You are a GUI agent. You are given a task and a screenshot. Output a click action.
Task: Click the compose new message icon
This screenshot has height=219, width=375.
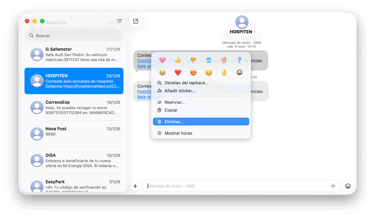[136, 21]
